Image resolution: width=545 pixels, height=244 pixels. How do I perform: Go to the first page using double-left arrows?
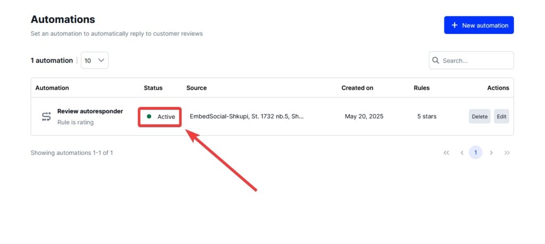pyautogui.click(x=447, y=153)
